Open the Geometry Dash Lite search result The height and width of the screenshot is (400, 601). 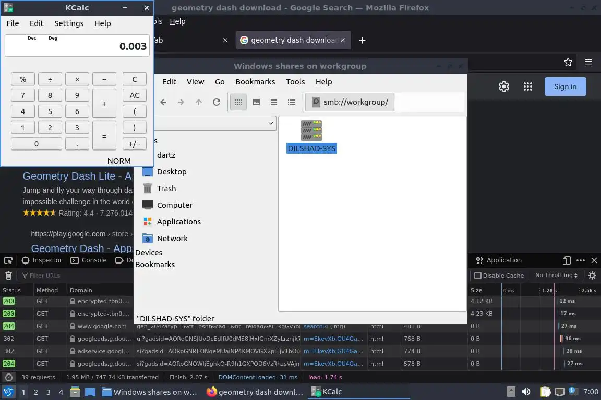tap(77, 176)
